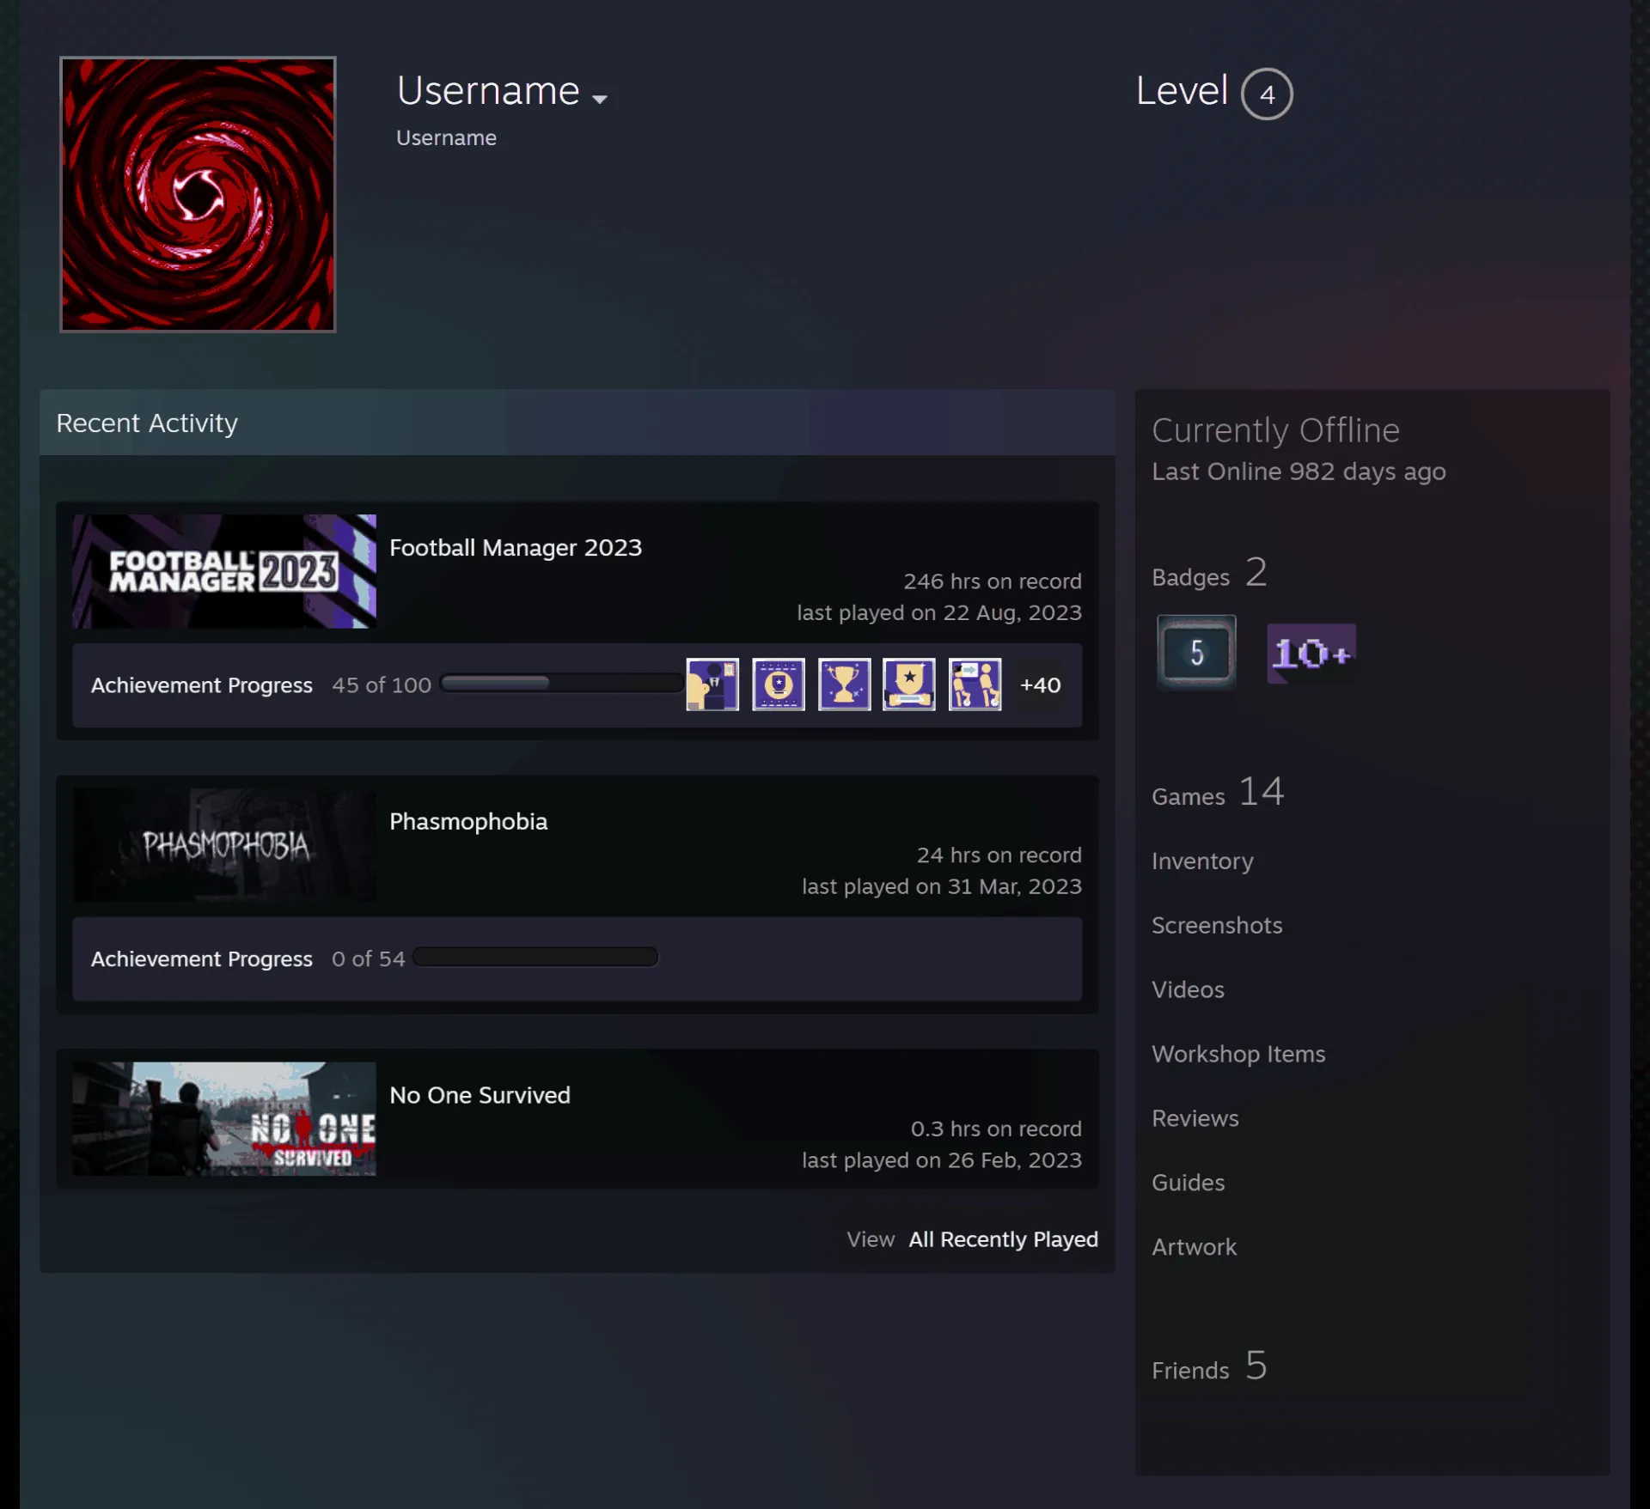Click the 10+ games badge icon
This screenshot has height=1509, width=1650.
(1311, 654)
